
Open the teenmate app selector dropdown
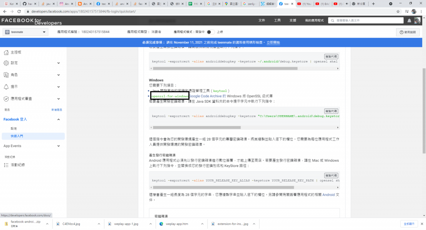pos(25,32)
